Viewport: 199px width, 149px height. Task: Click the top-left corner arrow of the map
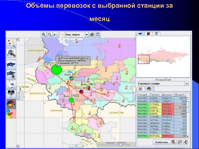pos(18,39)
